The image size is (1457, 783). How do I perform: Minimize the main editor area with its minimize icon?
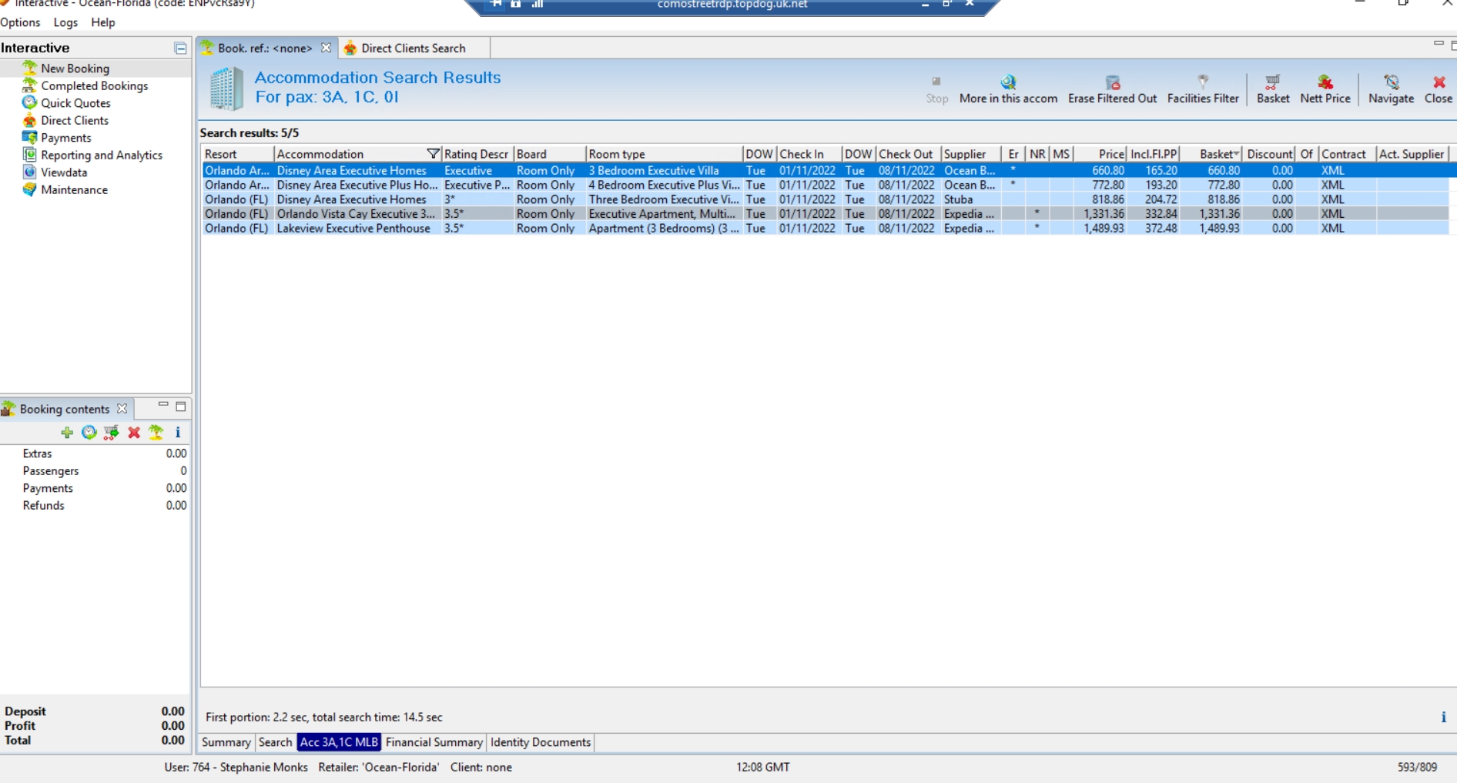click(1438, 44)
